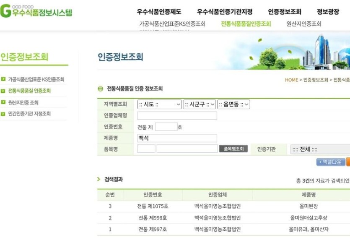Screen dimensions: 350x243
Task: Click the 인증업체명 input field
Action: (177, 116)
